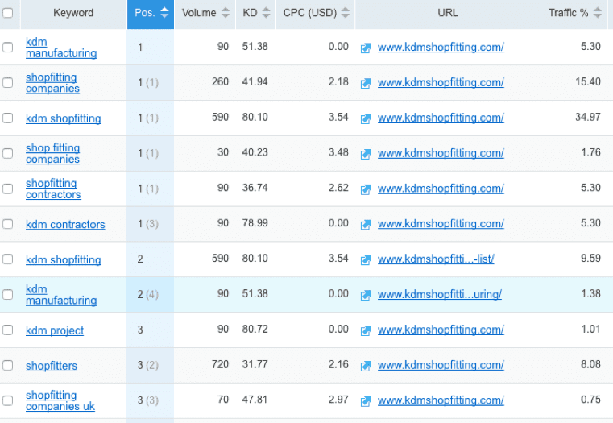Open keyword link shop fitting companies
The image size is (613, 423).
pos(53,153)
